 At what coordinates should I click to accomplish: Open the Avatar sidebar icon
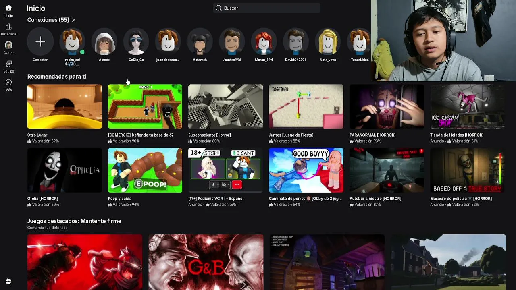[8, 45]
